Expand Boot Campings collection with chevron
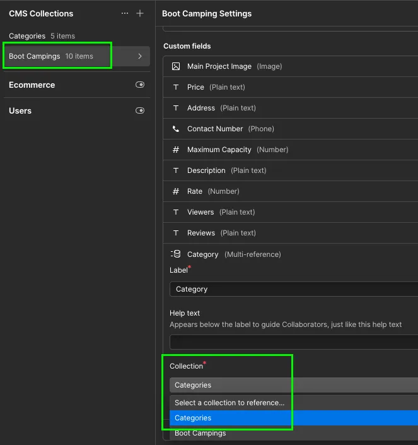 click(x=140, y=56)
